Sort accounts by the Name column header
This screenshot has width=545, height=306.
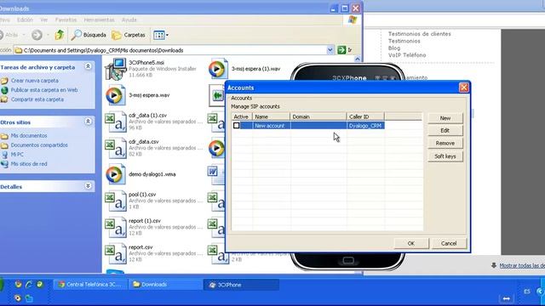pos(271,117)
